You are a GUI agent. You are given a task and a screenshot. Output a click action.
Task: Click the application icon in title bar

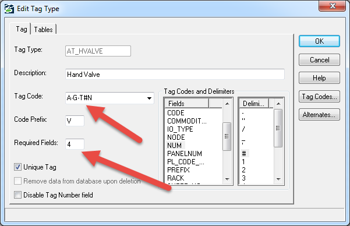pyautogui.click(x=9, y=9)
